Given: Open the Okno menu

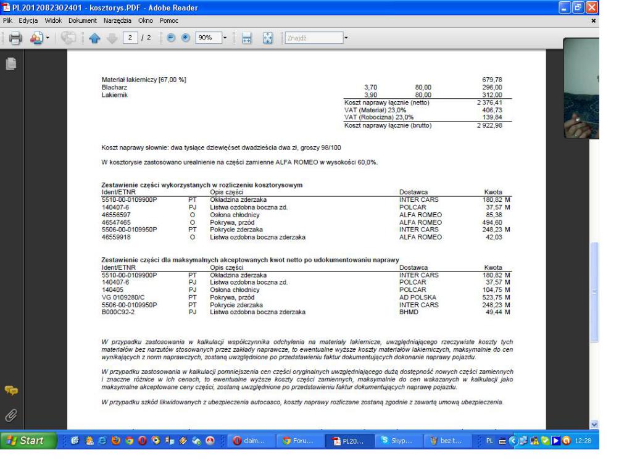Looking at the screenshot, I should coord(146,20).
